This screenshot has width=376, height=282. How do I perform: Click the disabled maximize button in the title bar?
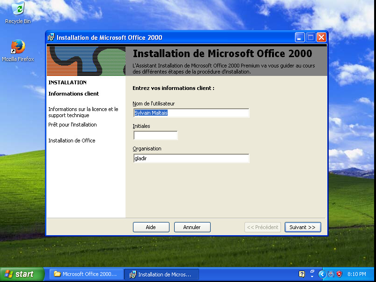pyautogui.click(x=310, y=37)
